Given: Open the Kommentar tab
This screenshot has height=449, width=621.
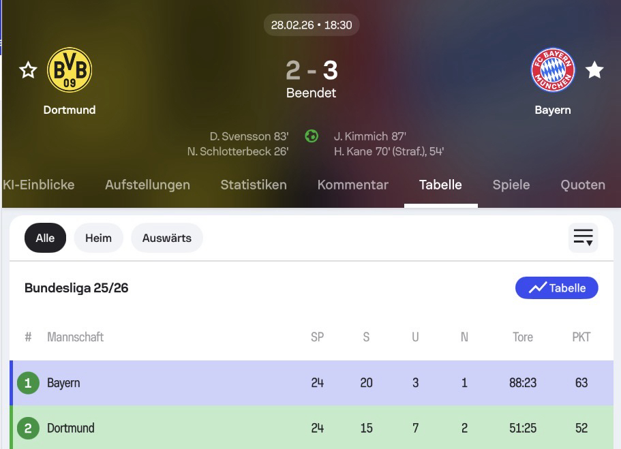Looking at the screenshot, I should click(x=352, y=185).
